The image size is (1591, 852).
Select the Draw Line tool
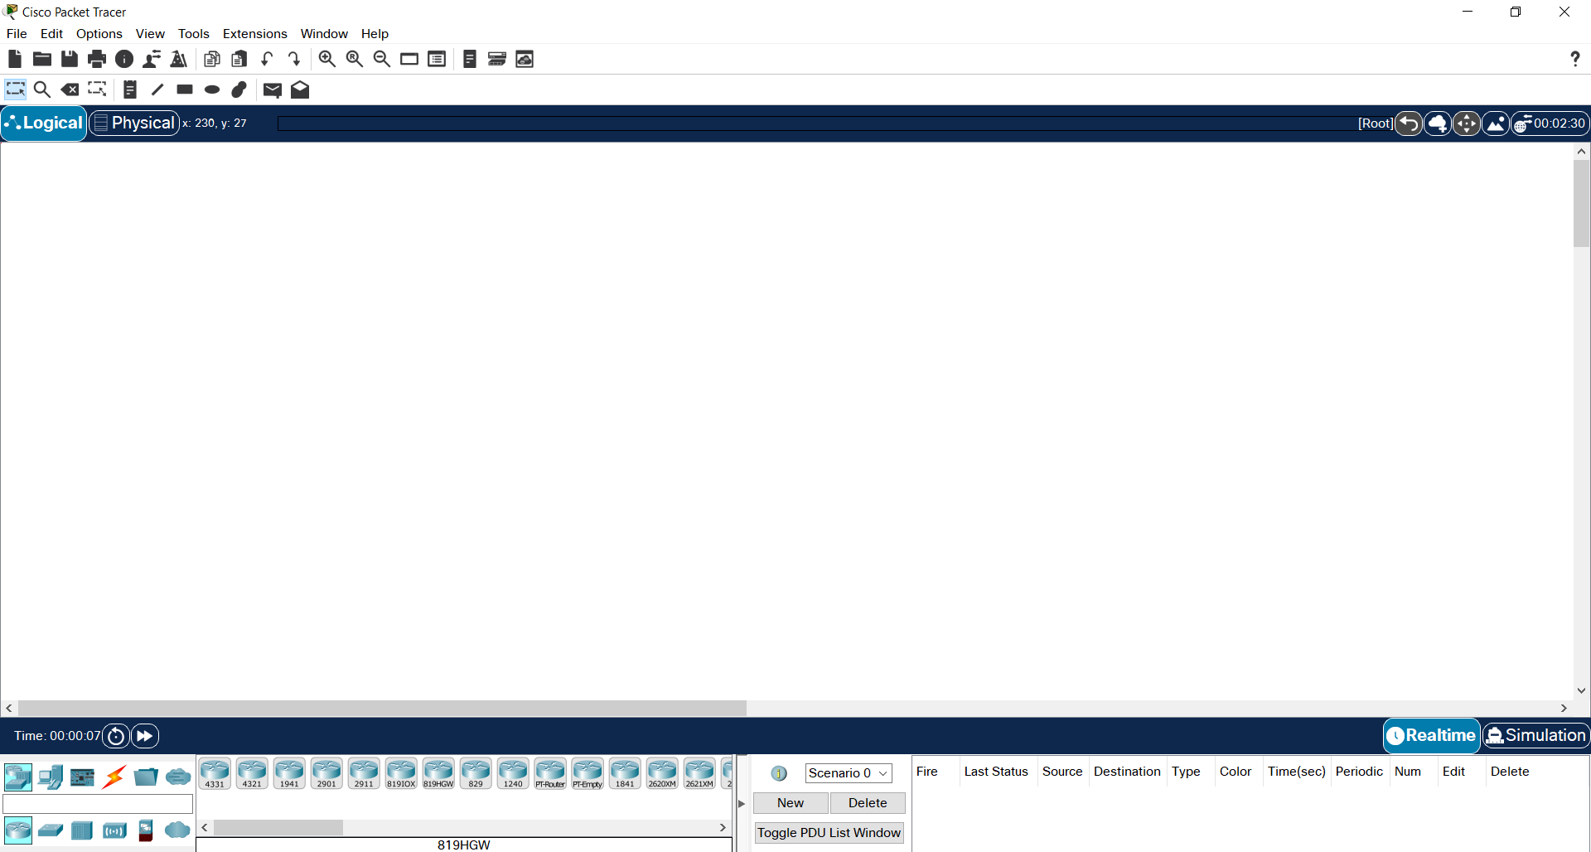coord(157,90)
